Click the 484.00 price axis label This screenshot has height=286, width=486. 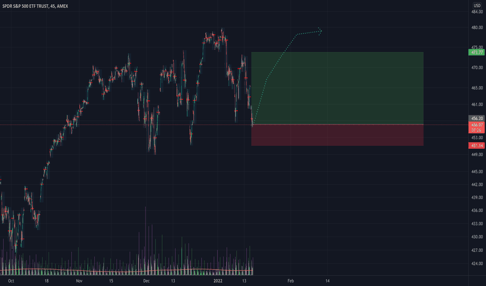(x=477, y=12)
